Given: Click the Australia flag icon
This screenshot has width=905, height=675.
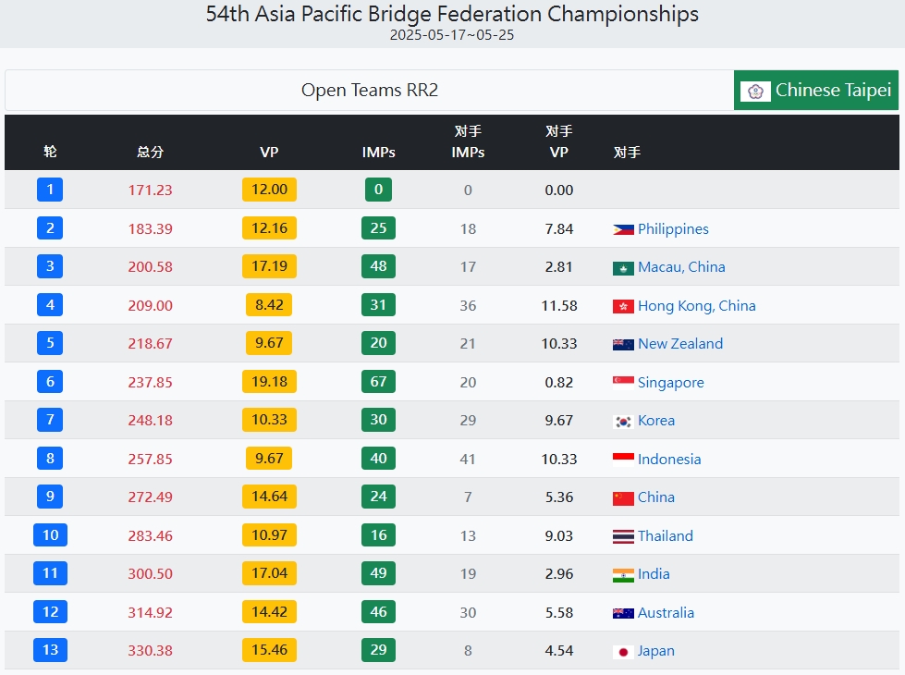Looking at the screenshot, I should point(623,613).
